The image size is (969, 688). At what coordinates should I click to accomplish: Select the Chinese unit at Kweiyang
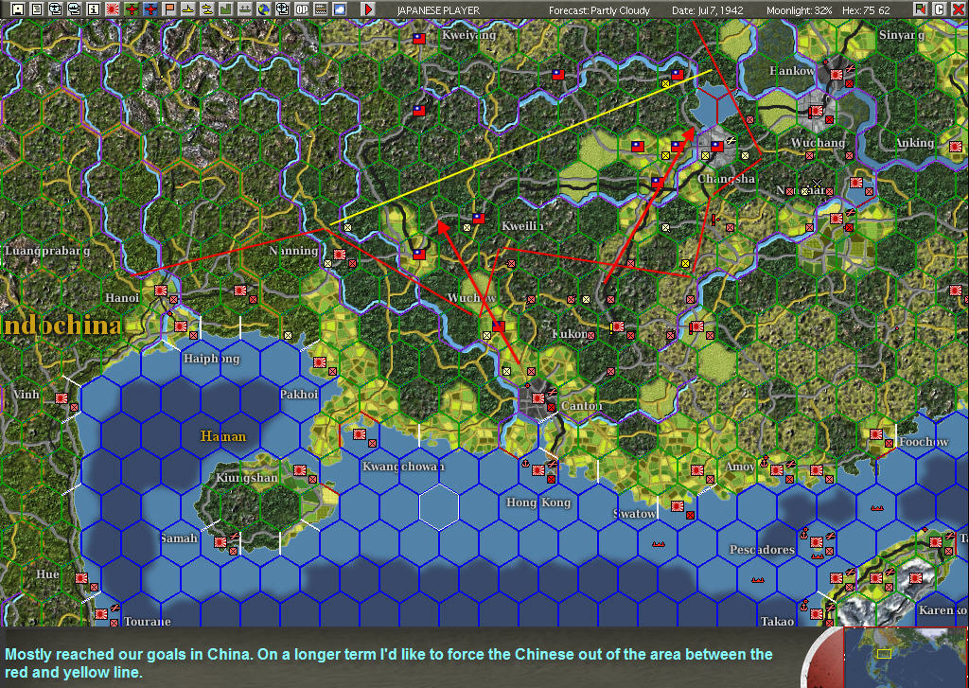pos(419,38)
